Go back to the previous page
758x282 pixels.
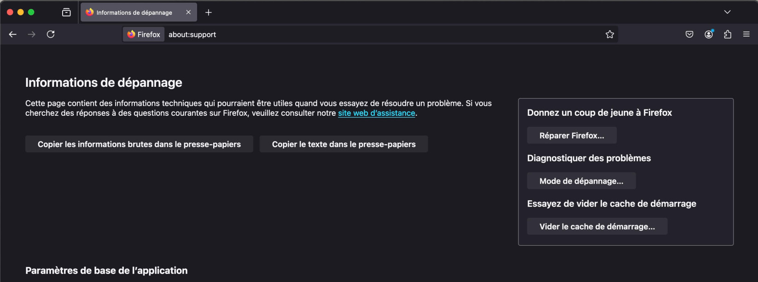point(12,34)
